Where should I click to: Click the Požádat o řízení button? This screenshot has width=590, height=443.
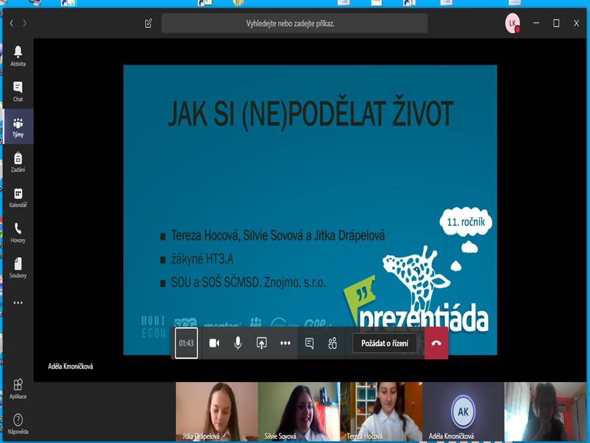385,343
